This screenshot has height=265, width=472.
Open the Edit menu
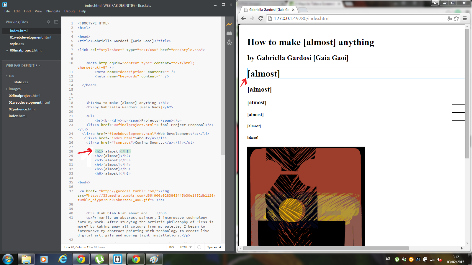click(17, 11)
